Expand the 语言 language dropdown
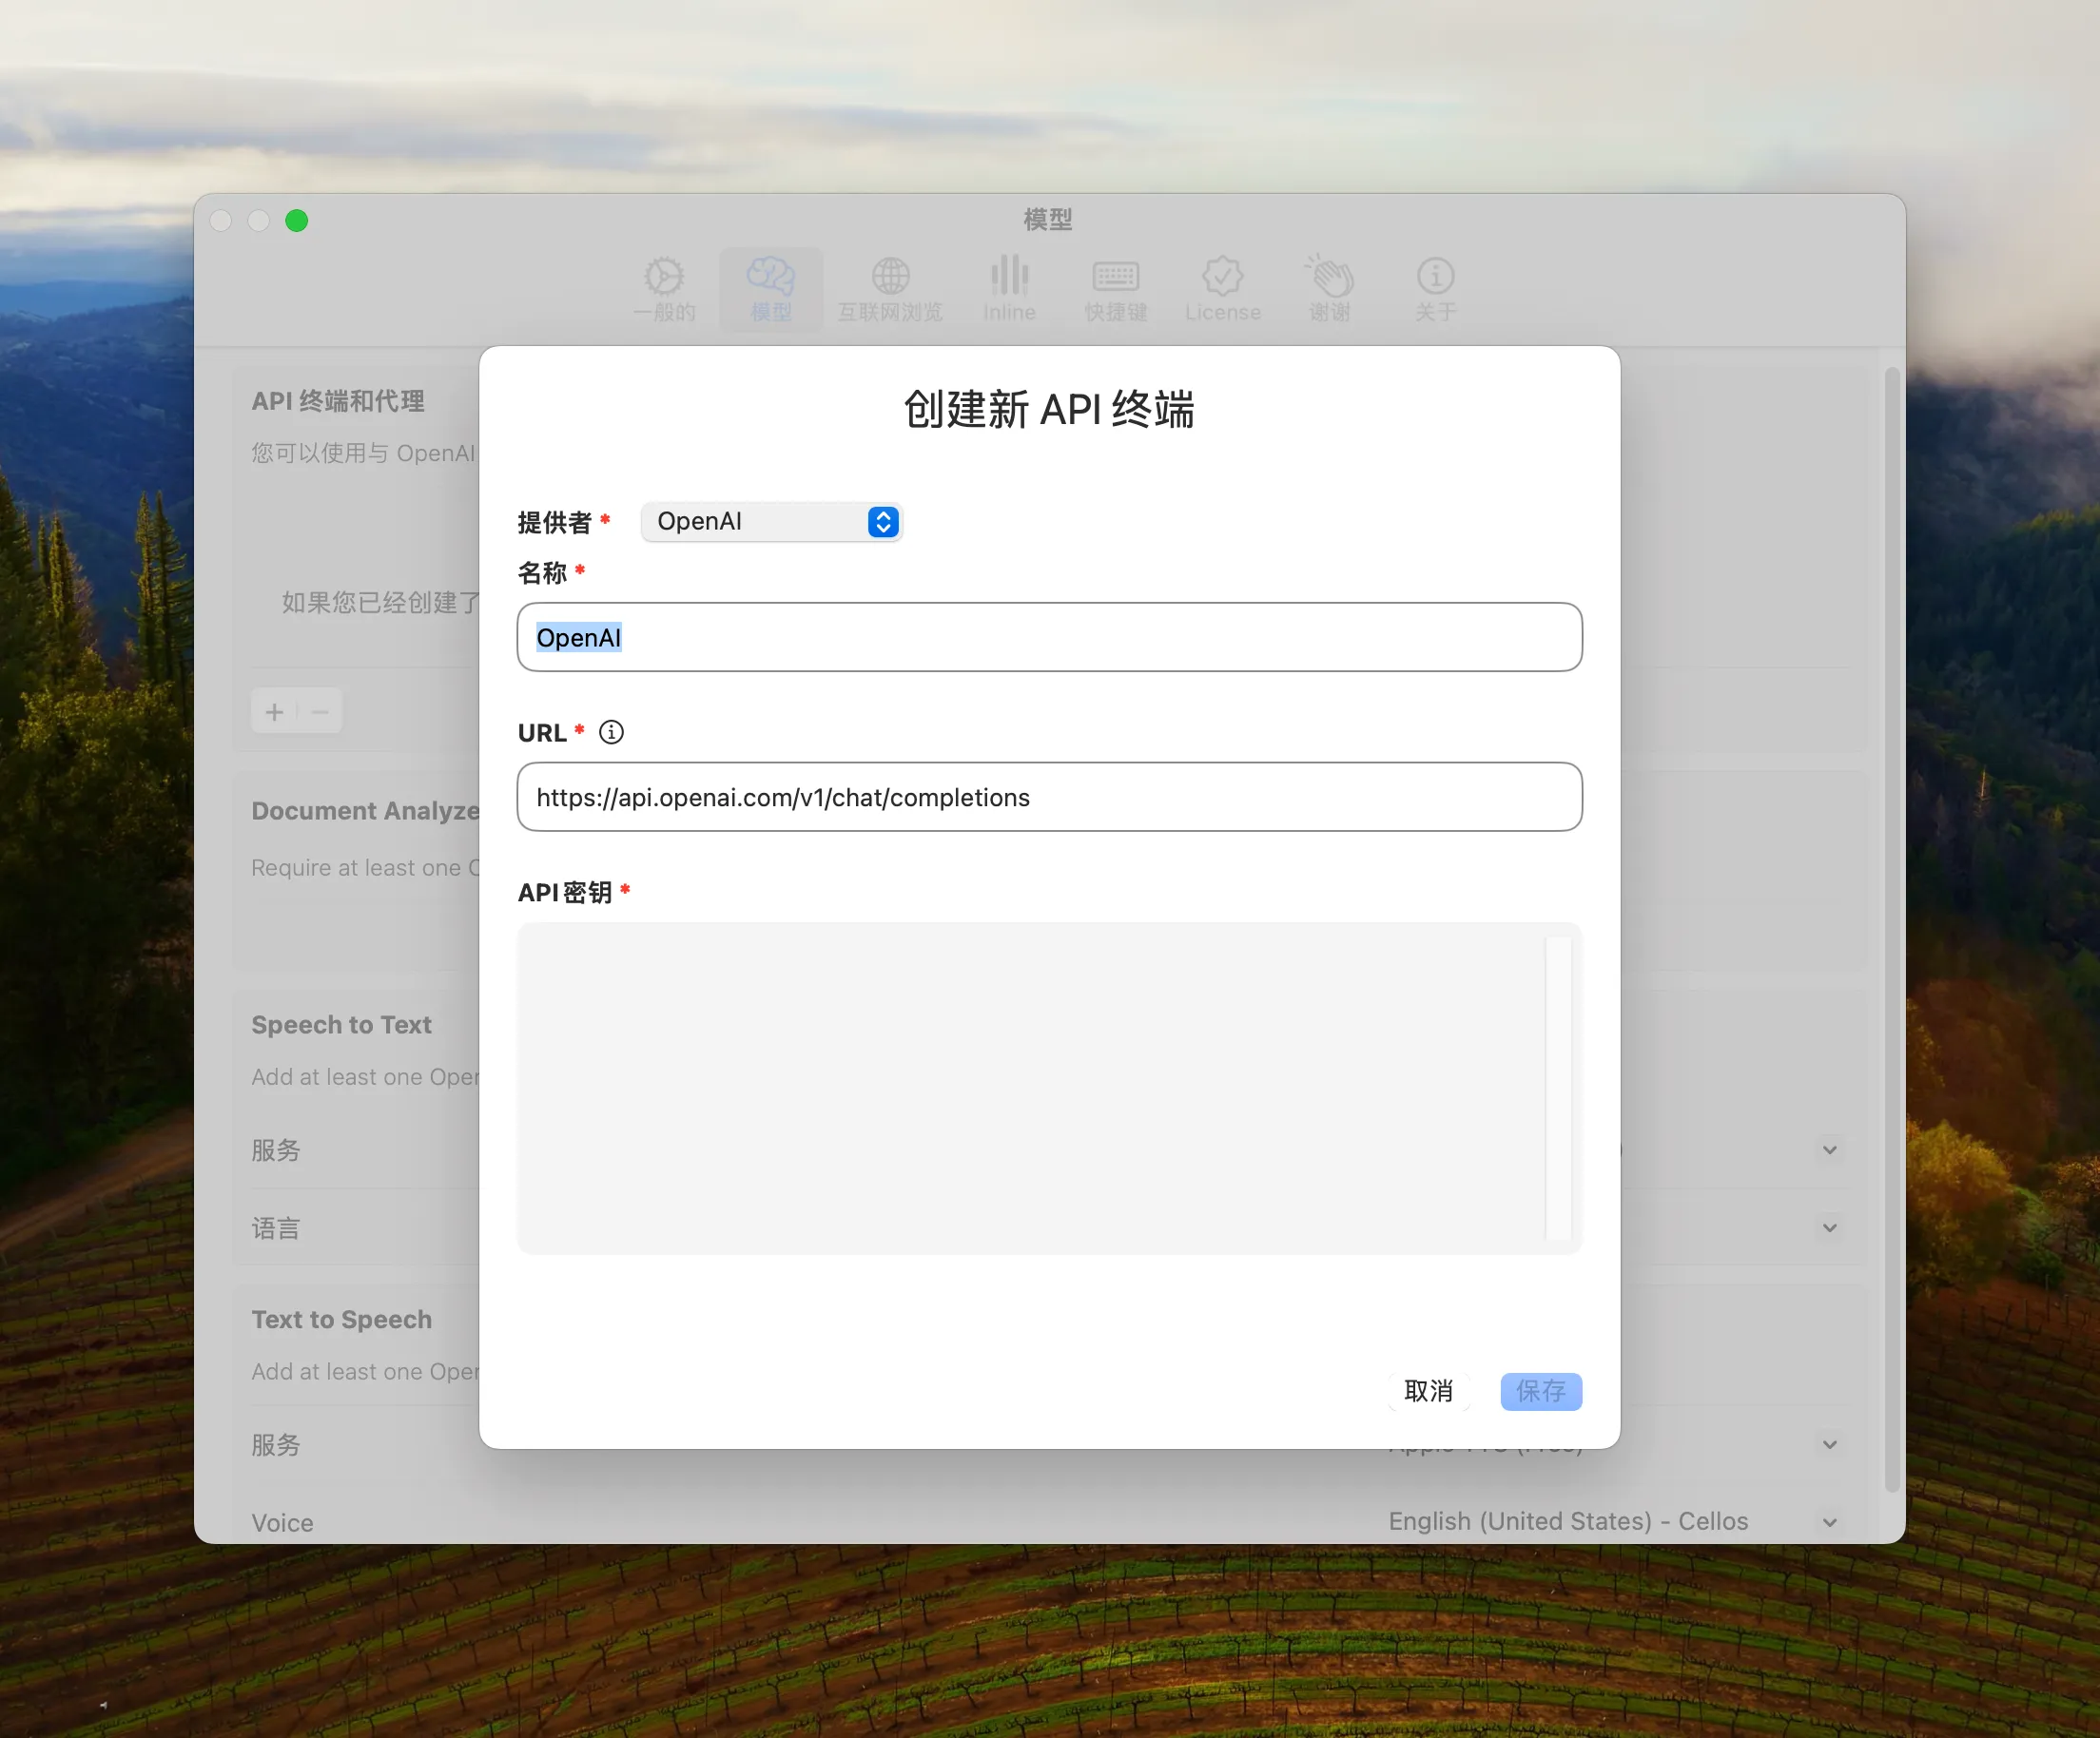Screen dimensions: 2100x1738 coord(1830,1227)
